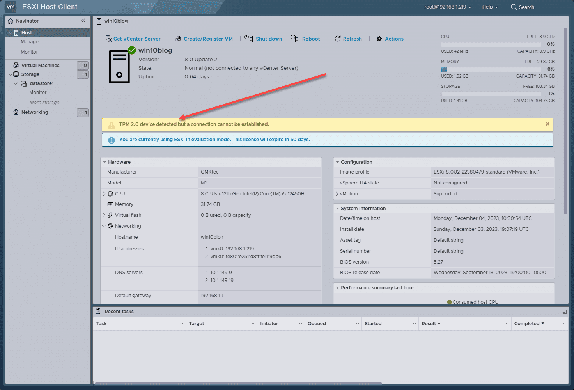The height and width of the screenshot is (390, 574).
Task: Click the CPU chip icon in Hardware
Action: pyautogui.click(x=110, y=194)
